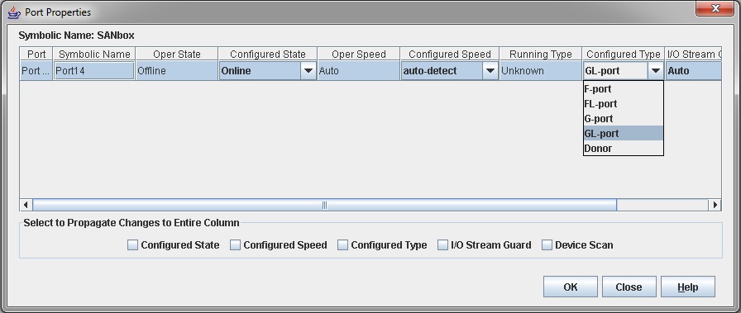Collapse the GL-port Configured Type dropdown
Viewport: 741px width, 313px height.
click(656, 71)
